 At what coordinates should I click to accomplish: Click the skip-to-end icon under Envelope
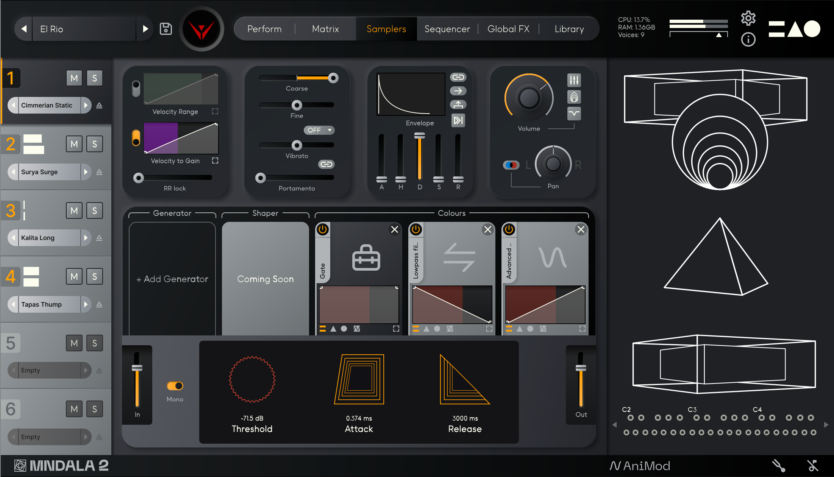coord(458,120)
